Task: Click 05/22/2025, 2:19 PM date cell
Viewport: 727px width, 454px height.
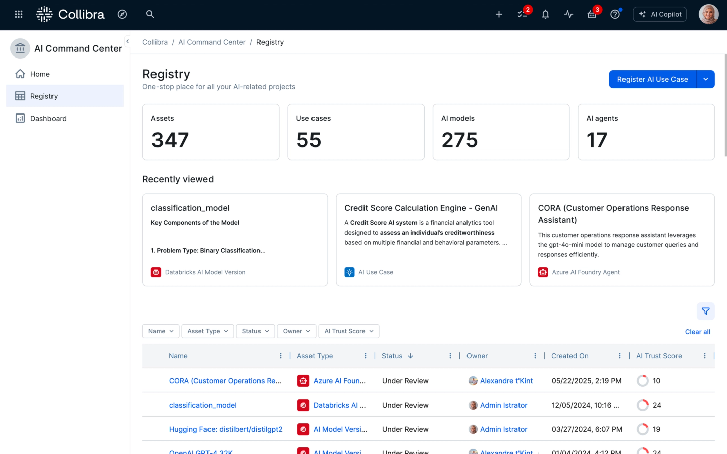Action: click(587, 381)
